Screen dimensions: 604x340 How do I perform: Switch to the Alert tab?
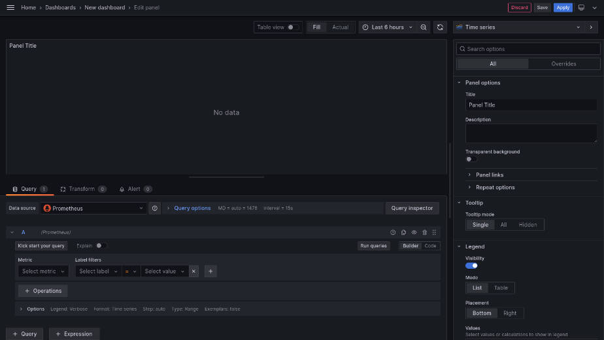[135, 189]
